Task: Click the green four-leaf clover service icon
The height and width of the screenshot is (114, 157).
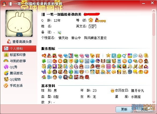Action: pos(44,61)
